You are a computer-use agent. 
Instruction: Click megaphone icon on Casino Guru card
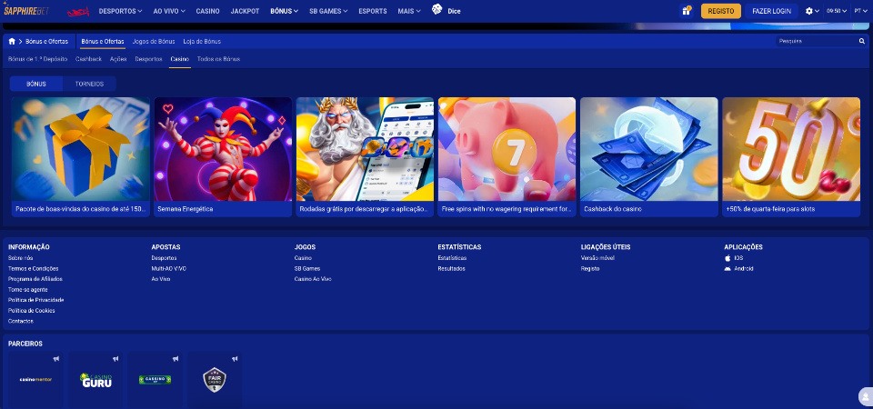click(115, 359)
